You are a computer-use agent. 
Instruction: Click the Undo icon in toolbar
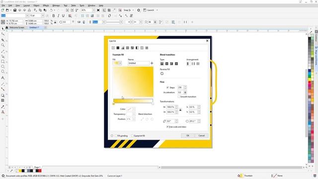pos(51,10)
